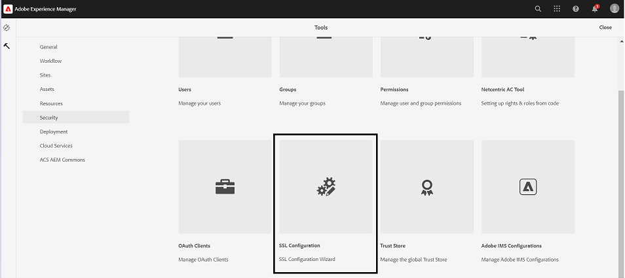Select the Security menu item
625x278 pixels.
pyautogui.click(x=49, y=118)
